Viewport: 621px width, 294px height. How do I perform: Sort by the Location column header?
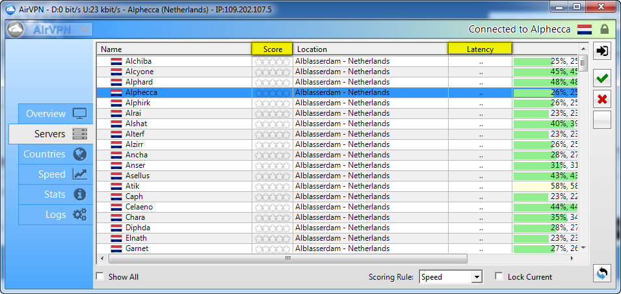tap(371, 49)
